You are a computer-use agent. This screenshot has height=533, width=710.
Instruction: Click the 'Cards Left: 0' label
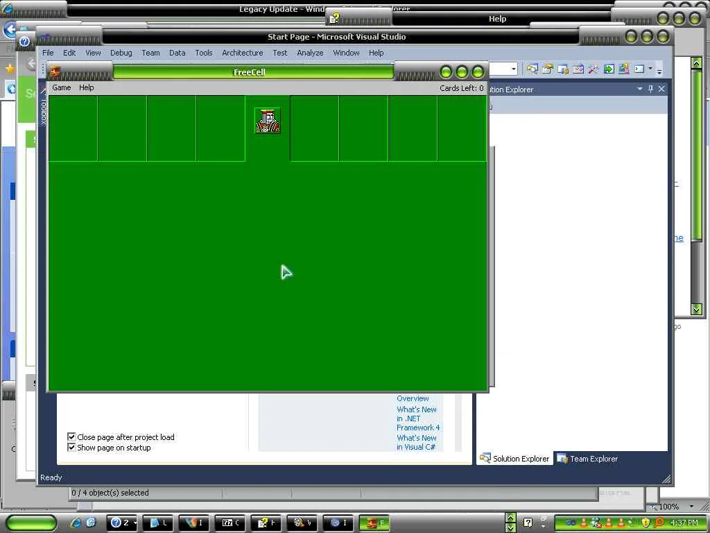(x=461, y=88)
